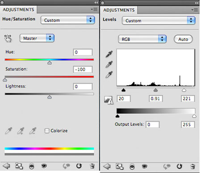
Task: Click the Lightness slider handle
Action: pos(50,97)
